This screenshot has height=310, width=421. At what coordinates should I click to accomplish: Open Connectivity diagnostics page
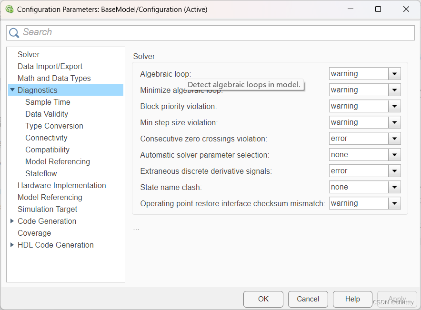pos(47,138)
